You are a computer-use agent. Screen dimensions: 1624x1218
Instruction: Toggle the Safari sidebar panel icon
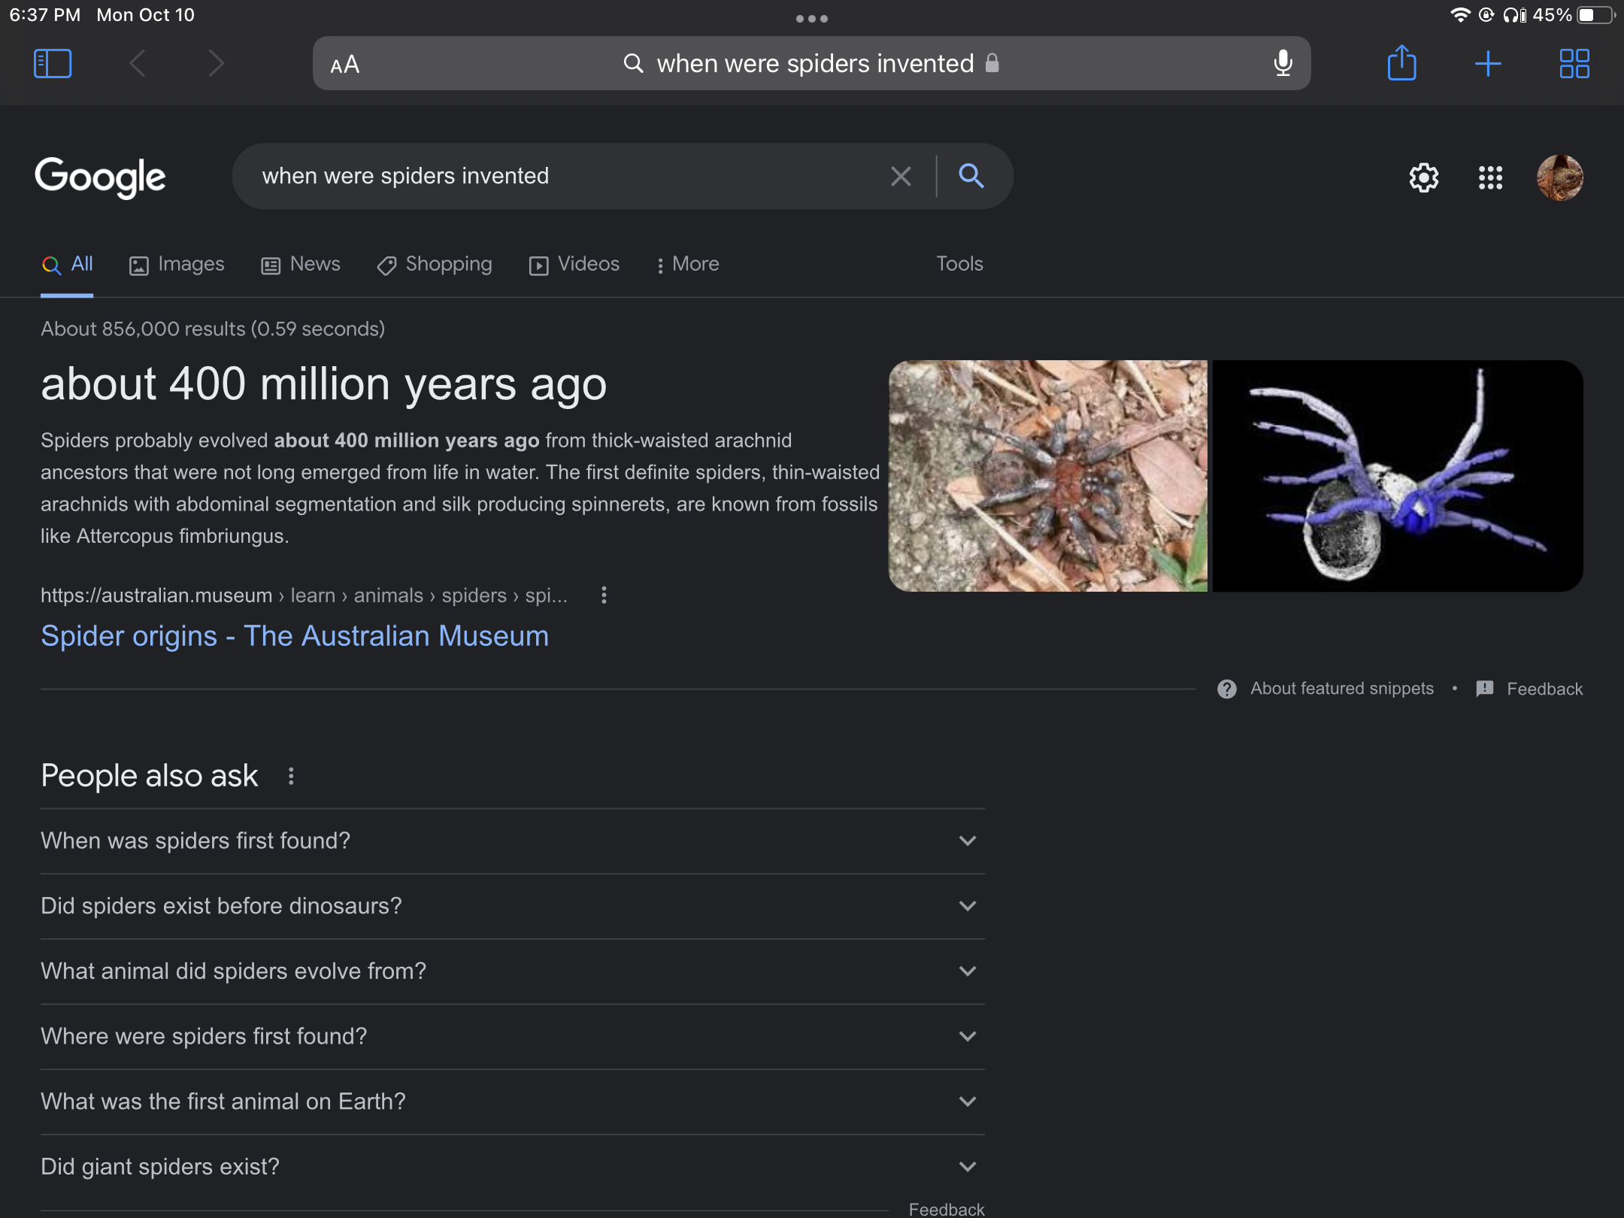coord(53,63)
